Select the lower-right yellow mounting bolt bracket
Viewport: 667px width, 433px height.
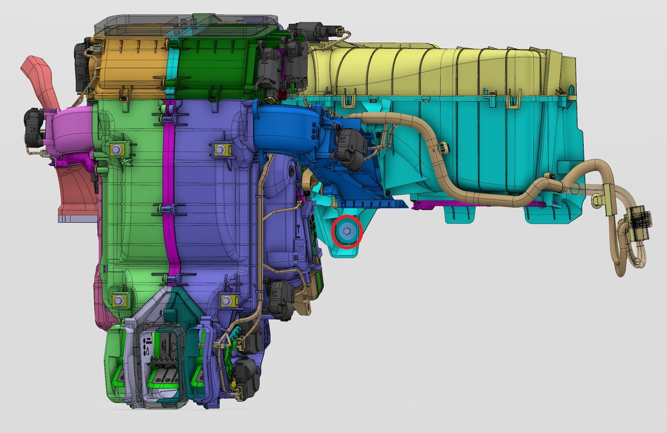(x=226, y=301)
